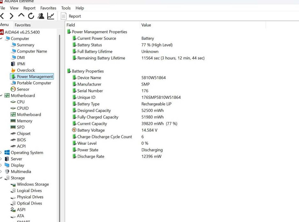Select Display tree item

(x=17, y=165)
